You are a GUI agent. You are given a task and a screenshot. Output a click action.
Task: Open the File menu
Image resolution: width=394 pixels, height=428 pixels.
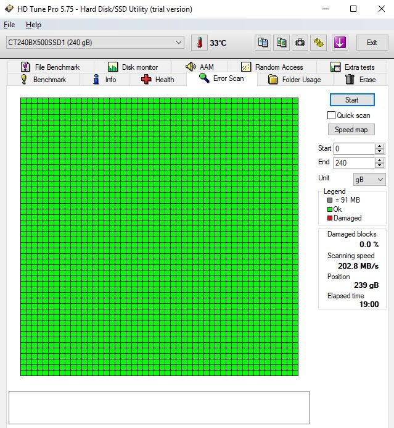[9, 25]
